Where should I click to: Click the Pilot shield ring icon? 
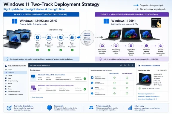click(x=38, y=37)
